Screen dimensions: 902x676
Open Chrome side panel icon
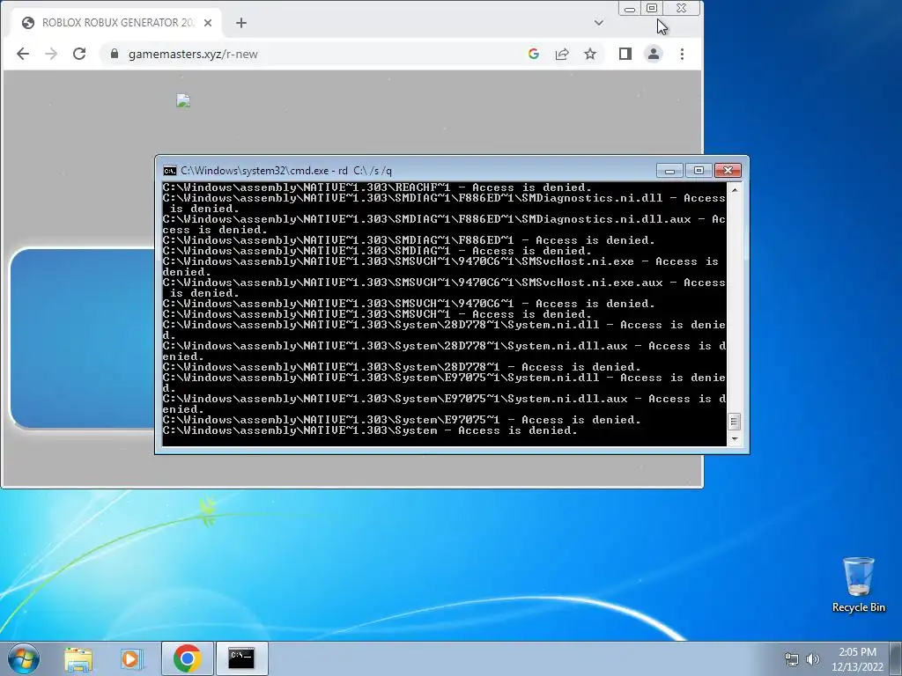[625, 54]
